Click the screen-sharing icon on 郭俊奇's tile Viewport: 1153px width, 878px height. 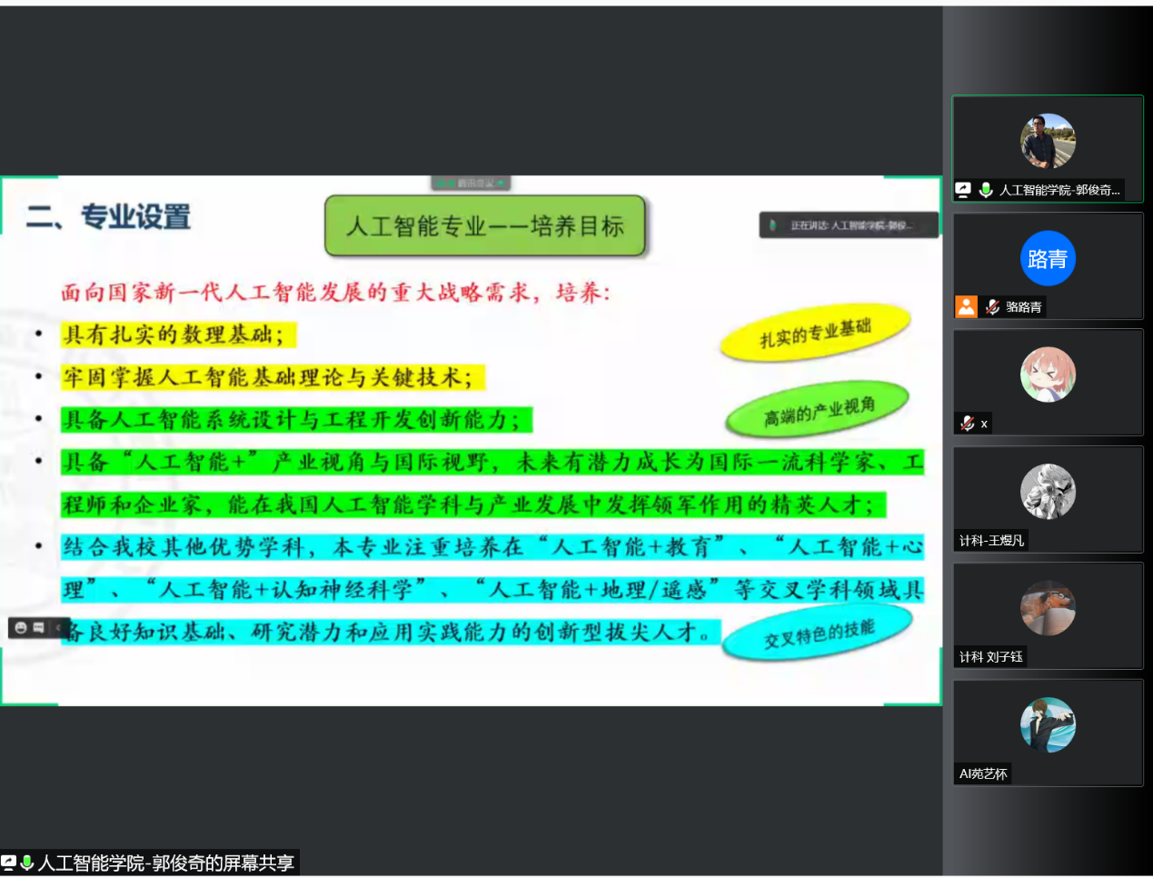964,190
